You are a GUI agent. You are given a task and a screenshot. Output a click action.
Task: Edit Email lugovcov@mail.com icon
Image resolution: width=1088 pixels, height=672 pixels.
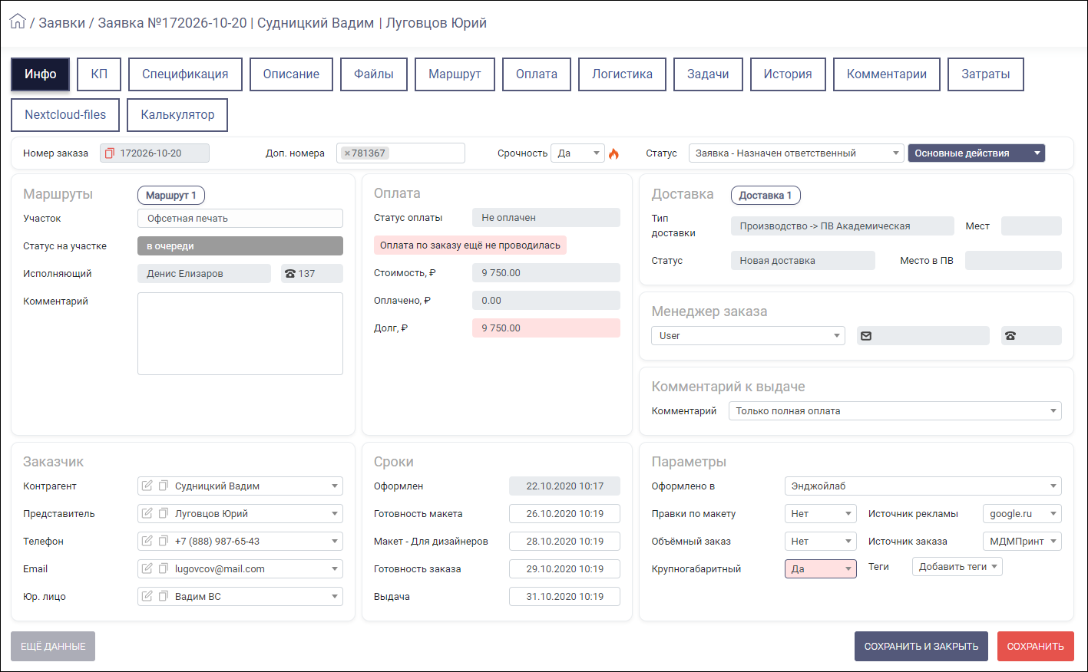tap(147, 568)
